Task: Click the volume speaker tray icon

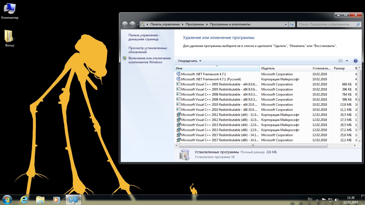Action: (x=337, y=200)
